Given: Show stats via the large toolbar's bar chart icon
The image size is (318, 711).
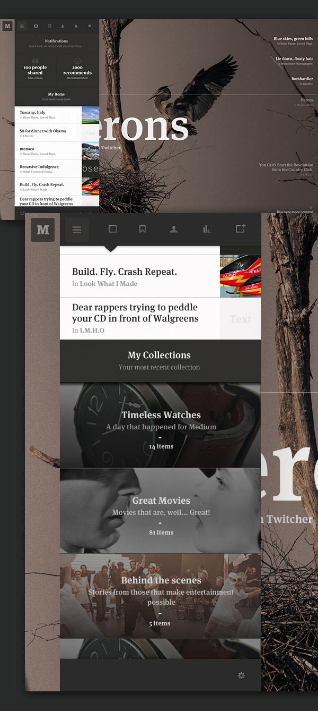Looking at the screenshot, I should [206, 230].
